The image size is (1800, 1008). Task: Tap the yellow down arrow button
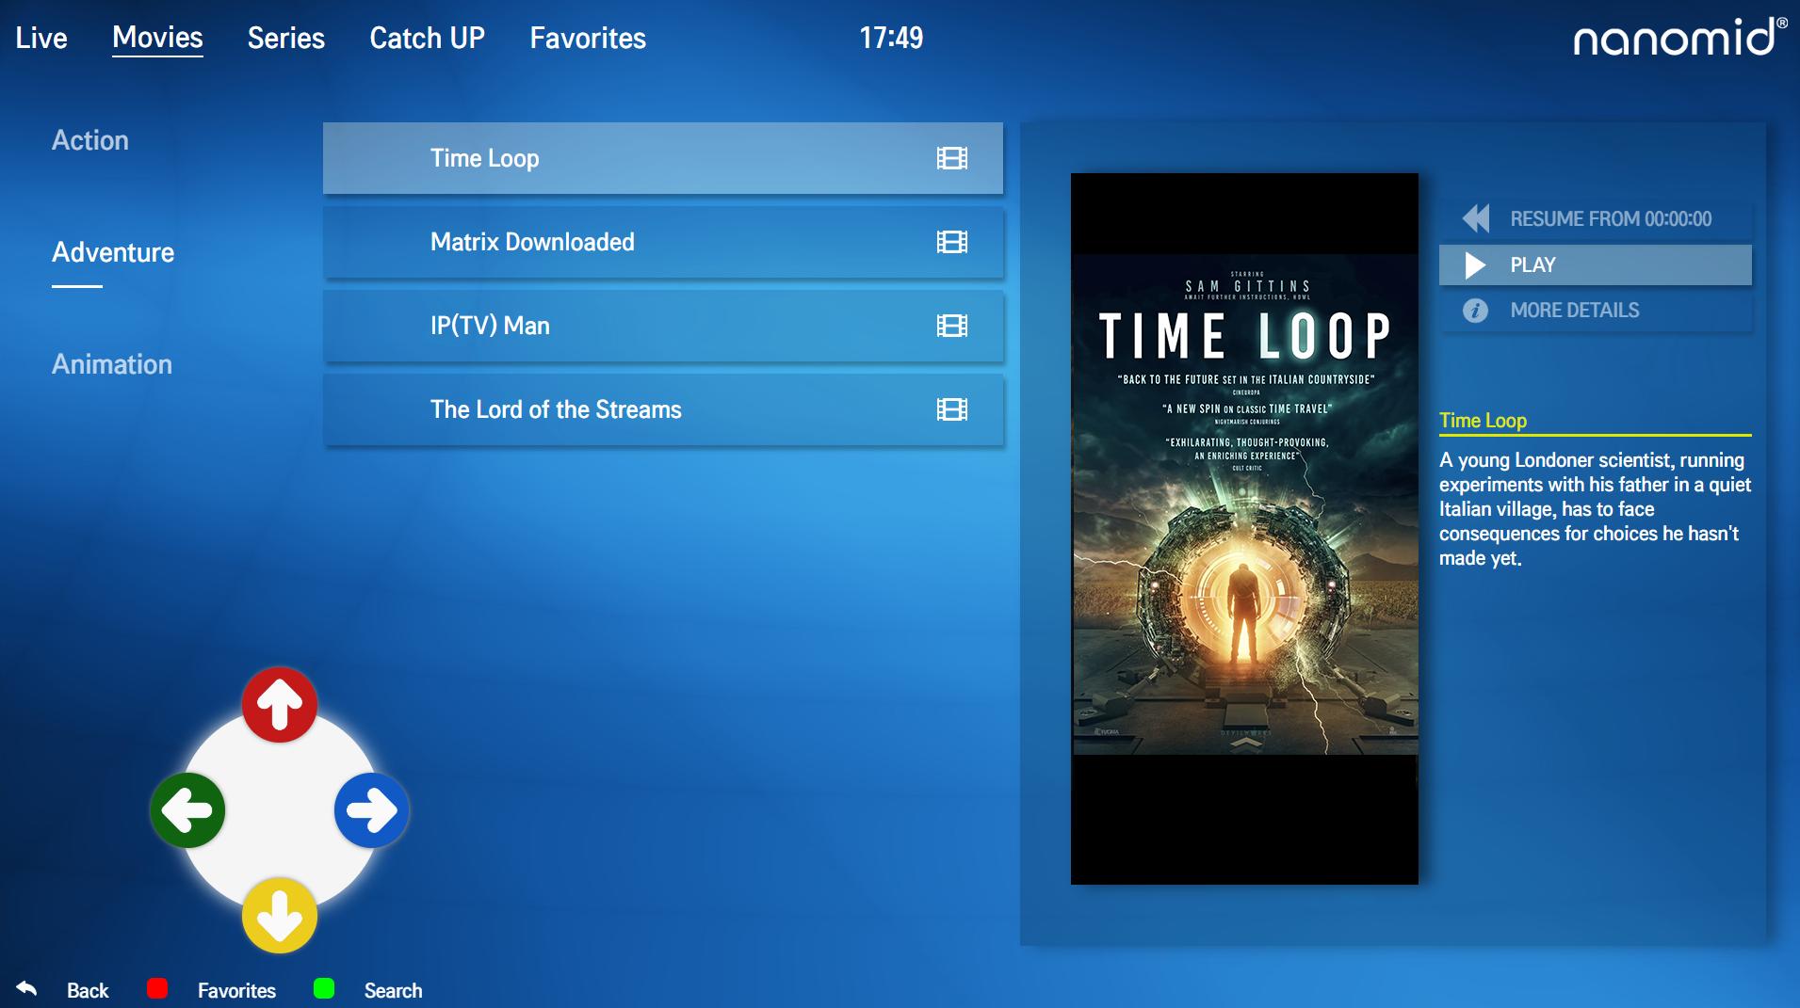point(280,916)
